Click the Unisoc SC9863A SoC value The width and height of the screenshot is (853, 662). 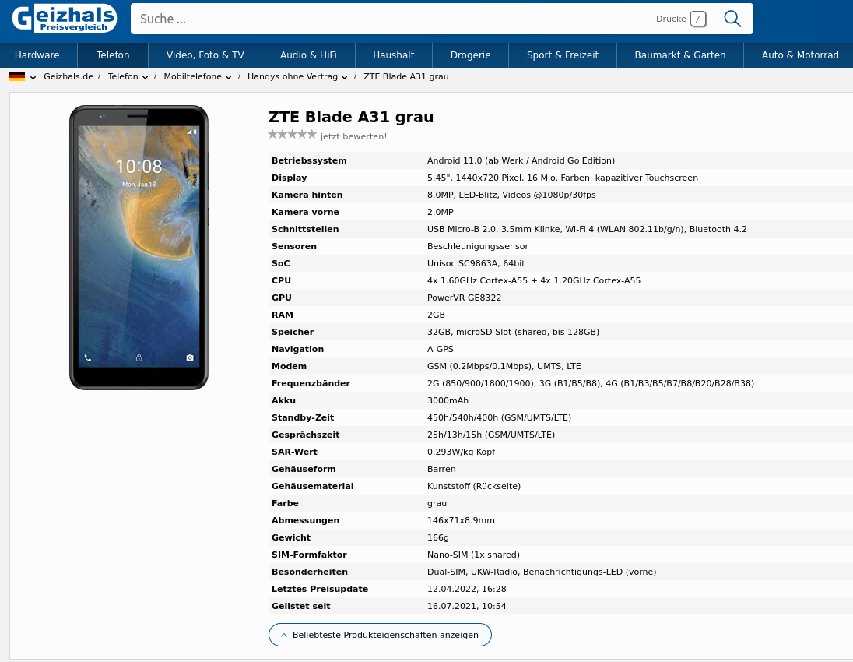coord(476,263)
